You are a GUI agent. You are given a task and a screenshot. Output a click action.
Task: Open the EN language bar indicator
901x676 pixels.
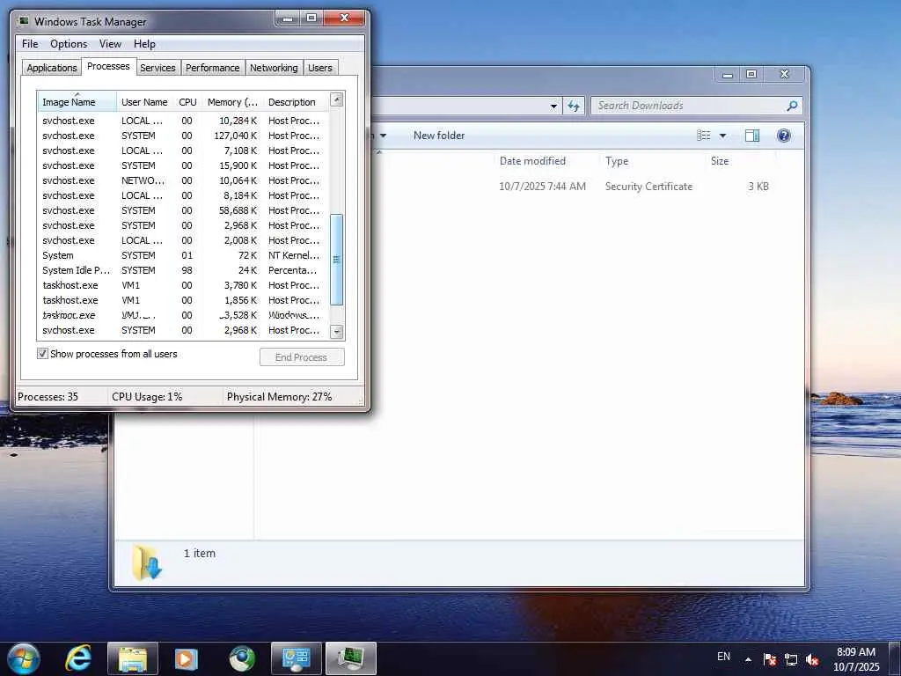(723, 657)
